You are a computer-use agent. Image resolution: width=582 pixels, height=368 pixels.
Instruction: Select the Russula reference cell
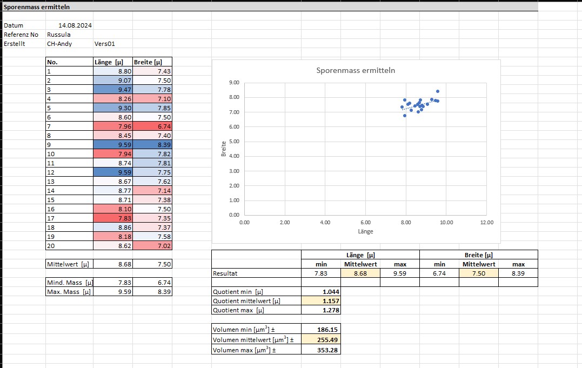click(x=59, y=35)
